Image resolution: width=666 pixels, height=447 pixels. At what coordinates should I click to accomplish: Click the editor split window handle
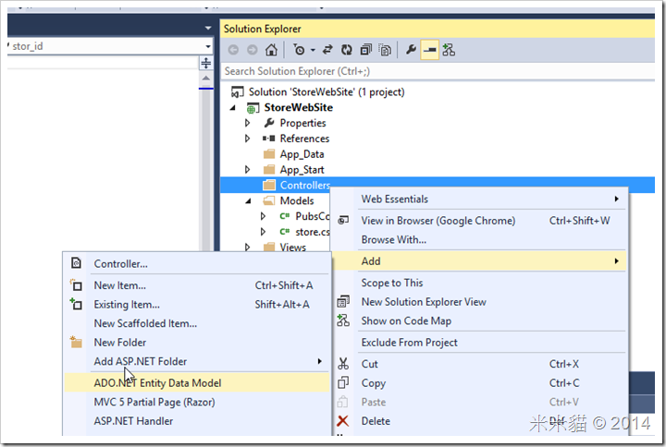206,63
